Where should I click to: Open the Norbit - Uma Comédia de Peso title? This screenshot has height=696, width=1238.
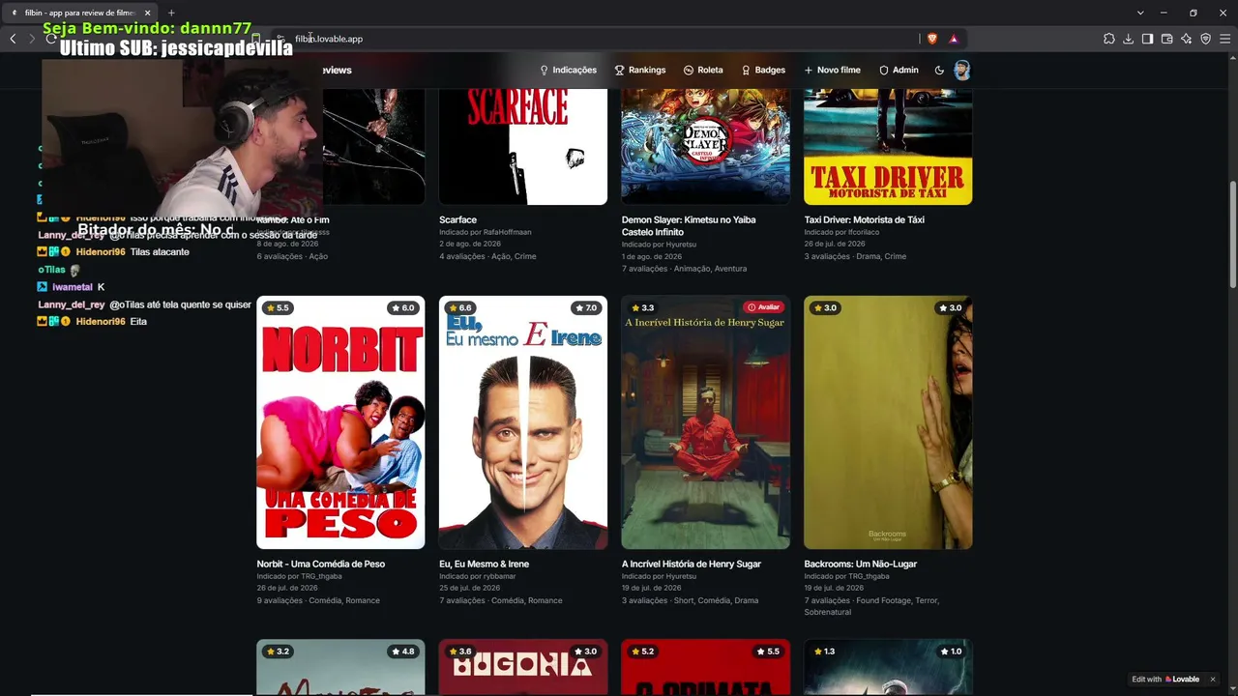pyautogui.click(x=321, y=564)
